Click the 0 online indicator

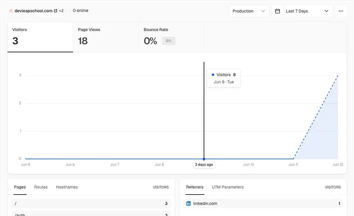pos(81,10)
